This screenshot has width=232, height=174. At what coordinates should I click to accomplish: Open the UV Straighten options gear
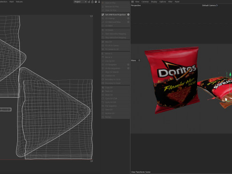click(128, 65)
